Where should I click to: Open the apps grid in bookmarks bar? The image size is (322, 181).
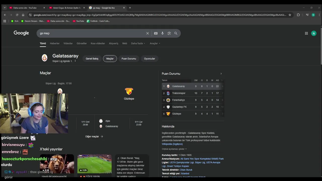5,21
